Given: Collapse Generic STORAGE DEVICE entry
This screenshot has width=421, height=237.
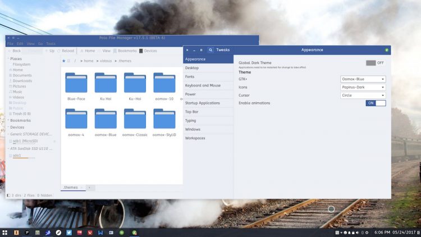Looking at the screenshot, I should tap(8, 134).
